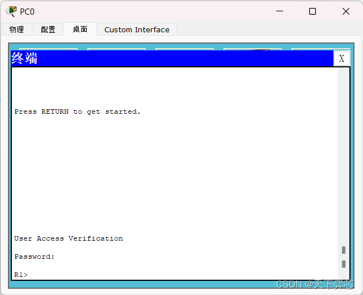Image resolution: width=363 pixels, height=295 pixels.
Task: Close the PC0 window
Action: pyautogui.click(x=345, y=11)
